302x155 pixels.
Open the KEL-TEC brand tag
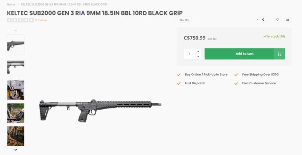[x=183, y=20]
